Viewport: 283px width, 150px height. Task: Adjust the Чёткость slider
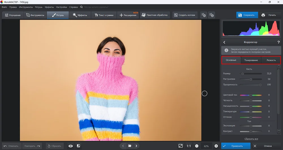251,101
